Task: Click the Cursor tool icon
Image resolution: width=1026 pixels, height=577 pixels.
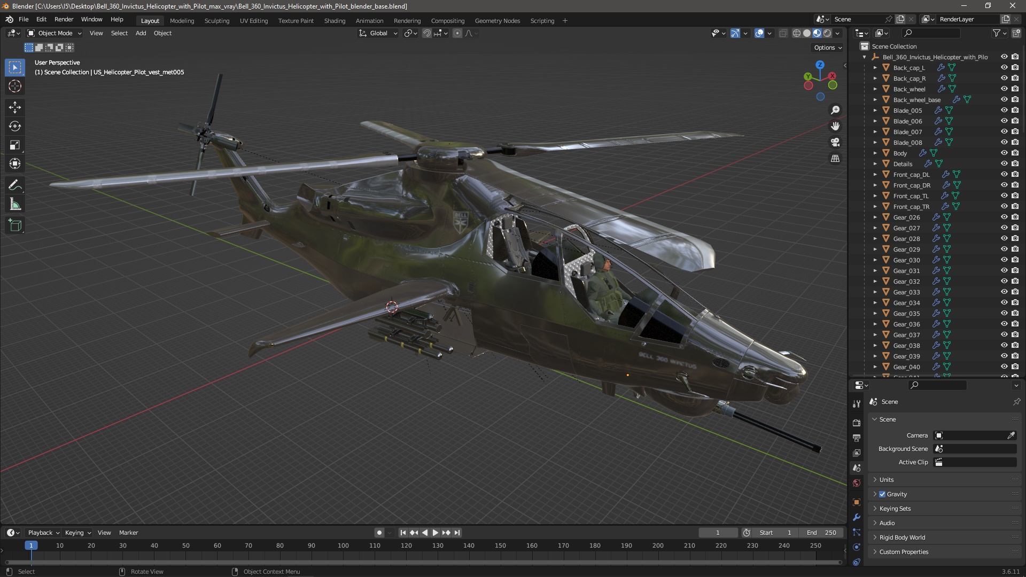Action: (15, 86)
